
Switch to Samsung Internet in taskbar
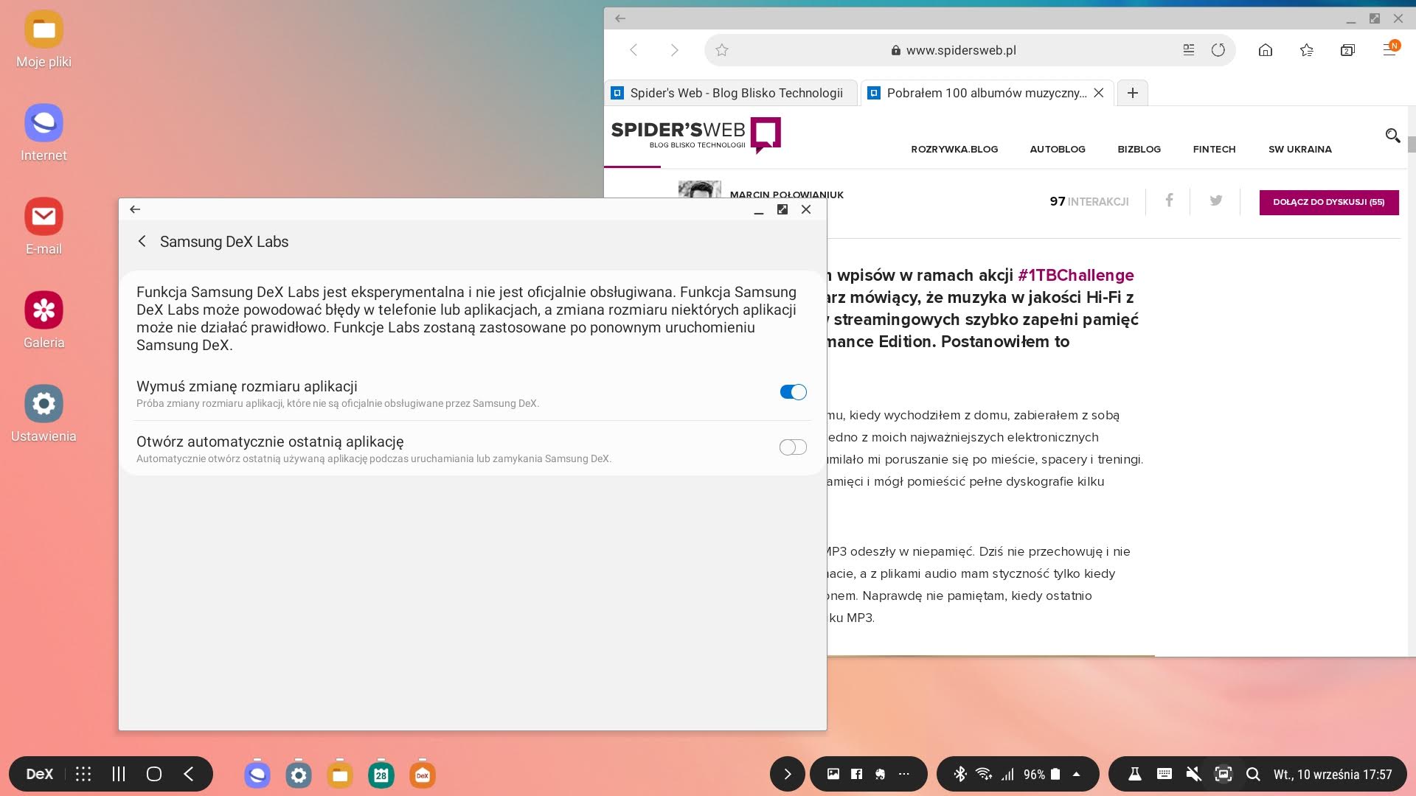257,775
